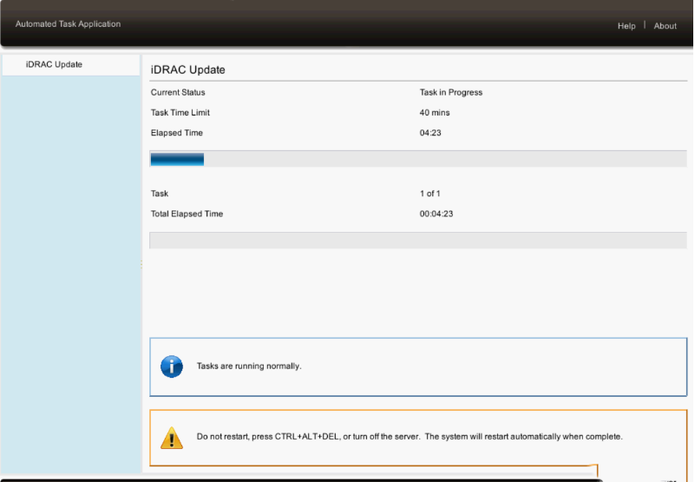Click the elapsed time progress bar
The width and height of the screenshot is (695, 482).
[418, 159]
